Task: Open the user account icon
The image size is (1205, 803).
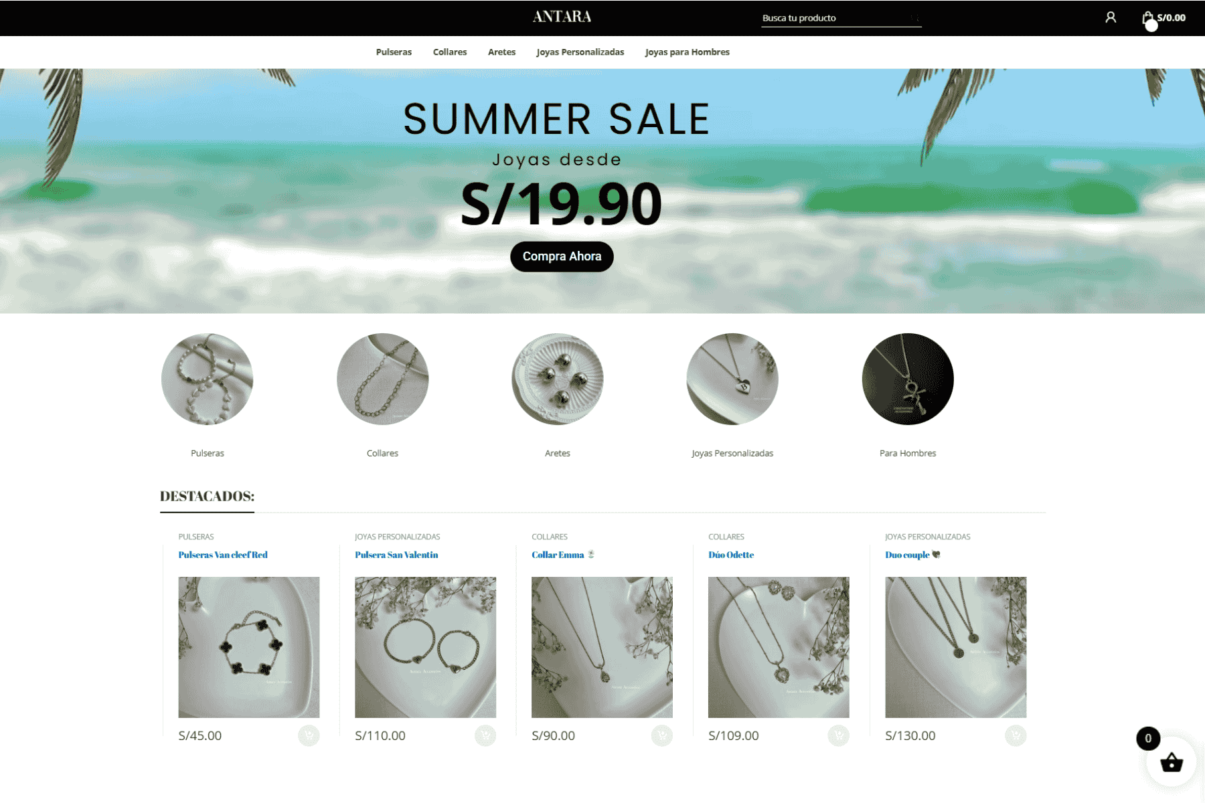Action: (1111, 17)
